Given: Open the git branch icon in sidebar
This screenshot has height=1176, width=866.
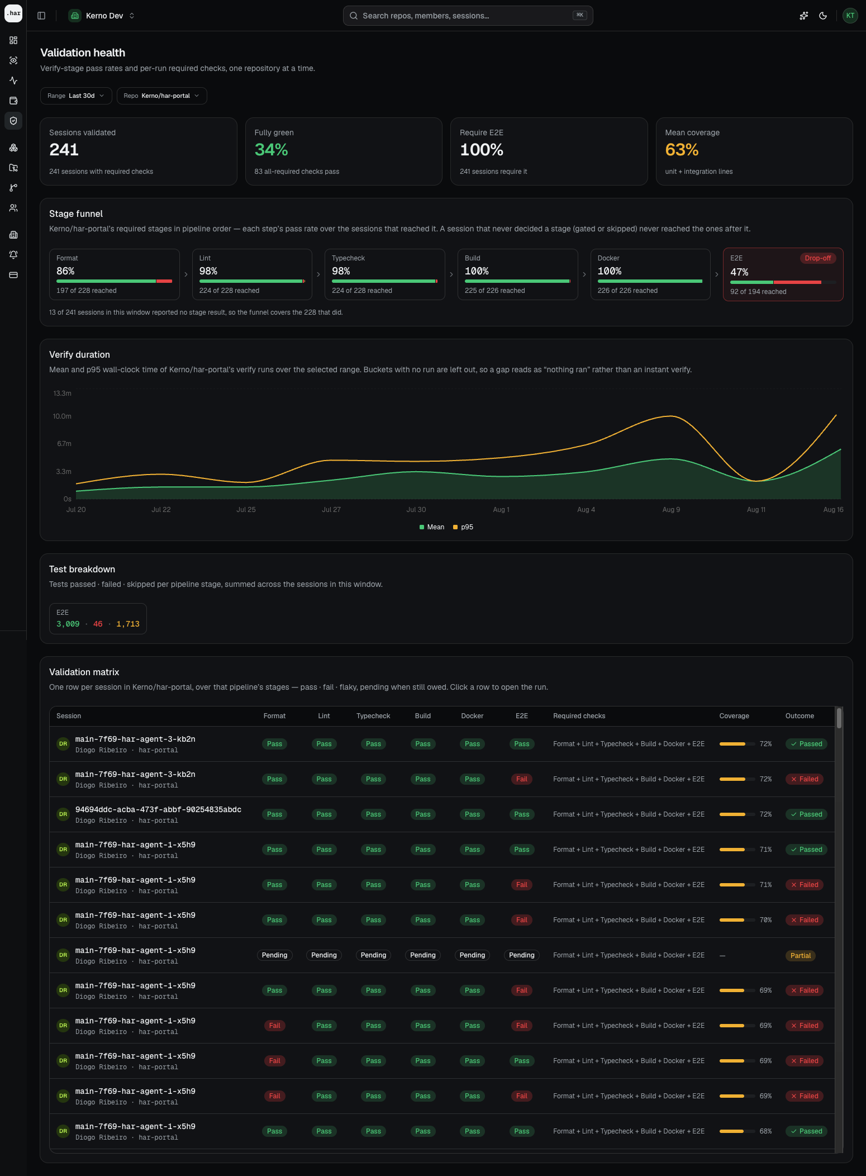Looking at the screenshot, I should pos(13,188).
